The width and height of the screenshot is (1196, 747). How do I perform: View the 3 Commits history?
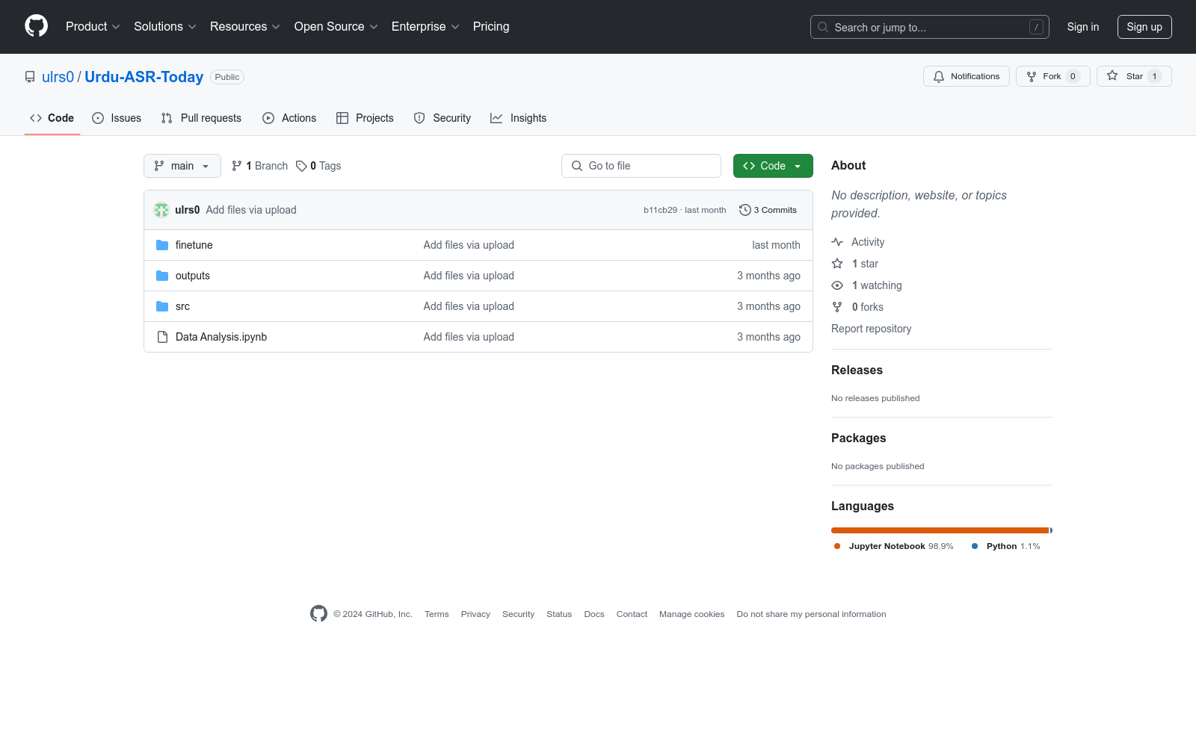(x=768, y=210)
